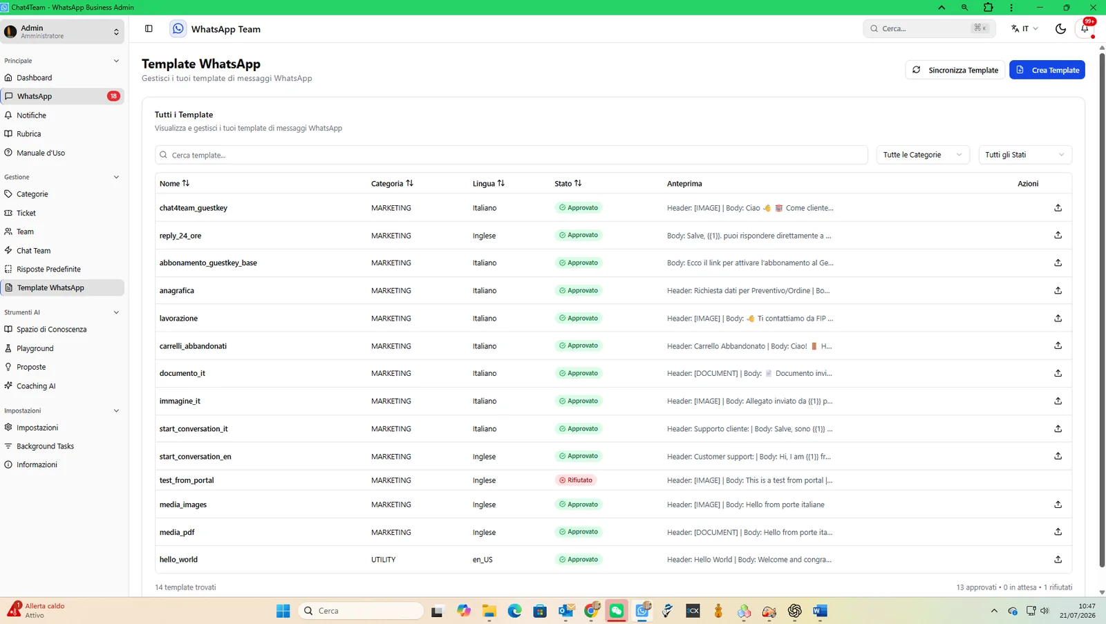The width and height of the screenshot is (1106, 624).
Task: Switch to dark mode with moon icon
Action: pyautogui.click(x=1060, y=28)
